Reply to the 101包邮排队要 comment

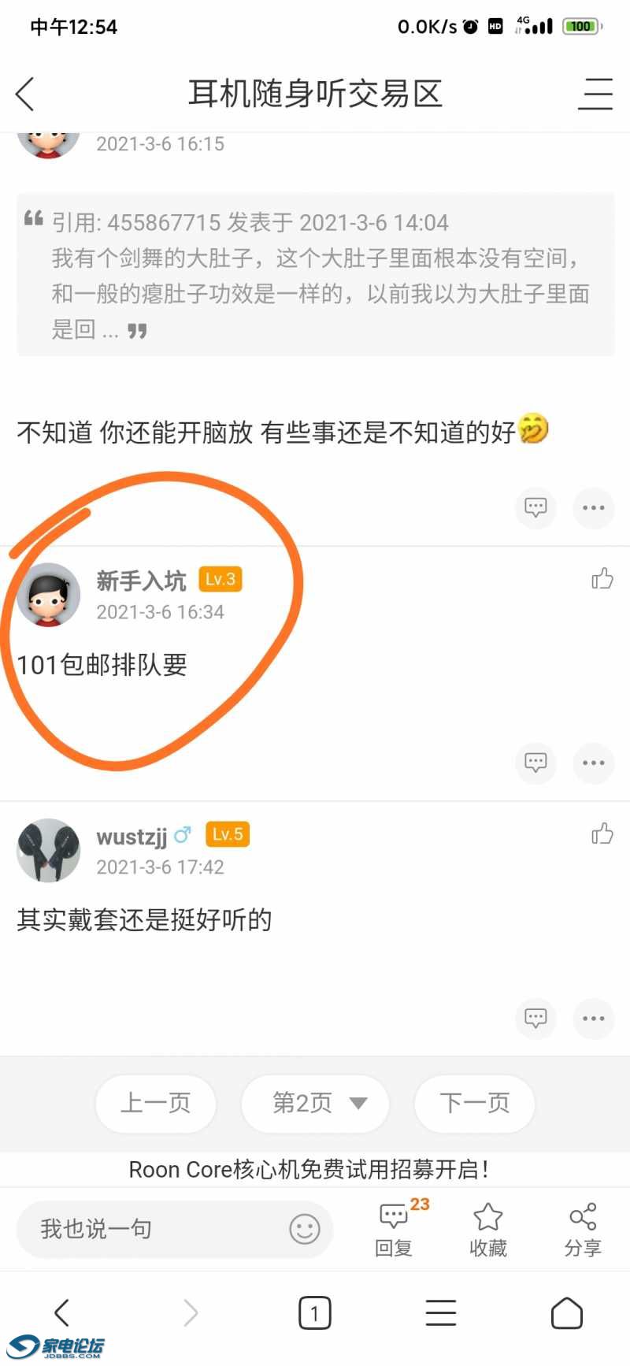pyautogui.click(x=535, y=763)
